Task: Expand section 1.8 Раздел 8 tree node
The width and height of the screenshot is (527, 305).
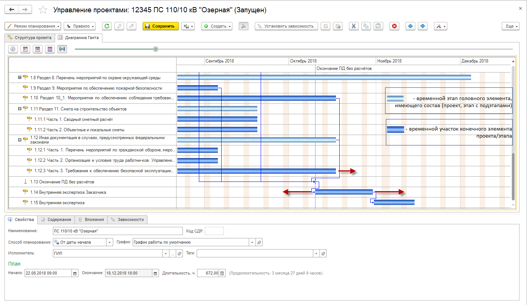Action: pyautogui.click(x=20, y=78)
